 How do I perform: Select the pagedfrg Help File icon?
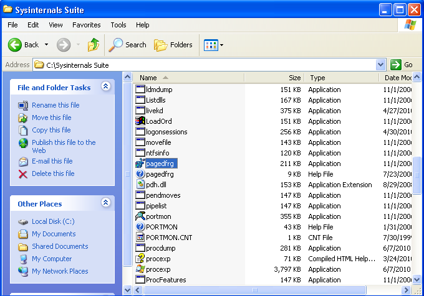pos(140,174)
